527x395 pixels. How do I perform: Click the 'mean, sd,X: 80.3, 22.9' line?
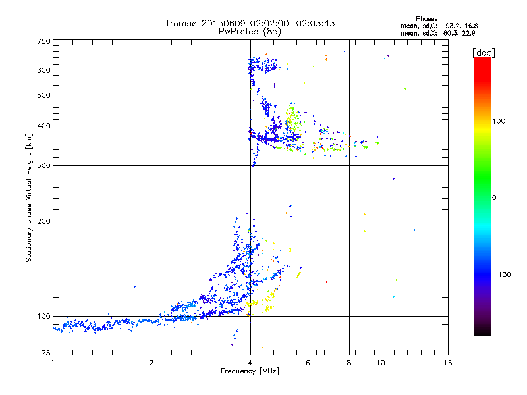click(437, 33)
